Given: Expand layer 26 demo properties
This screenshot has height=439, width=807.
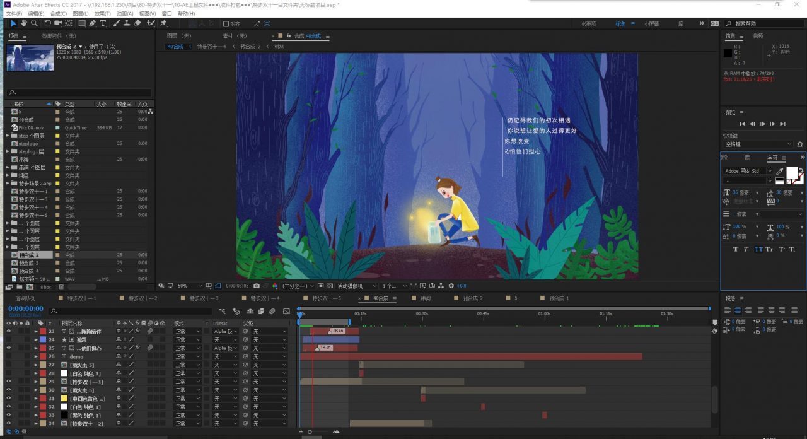Looking at the screenshot, I should point(36,356).
